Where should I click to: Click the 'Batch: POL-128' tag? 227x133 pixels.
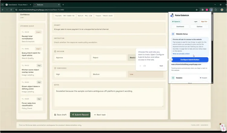point(85,16)
